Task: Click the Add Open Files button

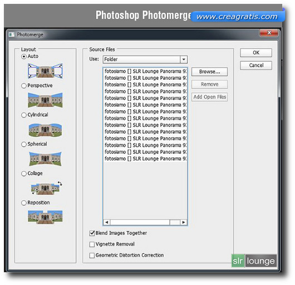Action: click(209, 97)
